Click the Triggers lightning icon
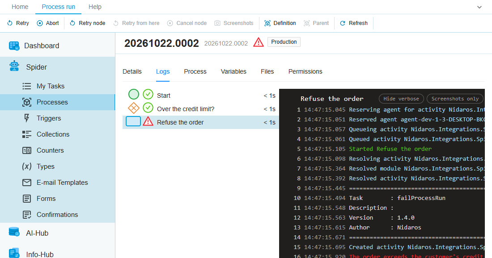This screenshot has width=492, height=258. click(x=27, y=118)
